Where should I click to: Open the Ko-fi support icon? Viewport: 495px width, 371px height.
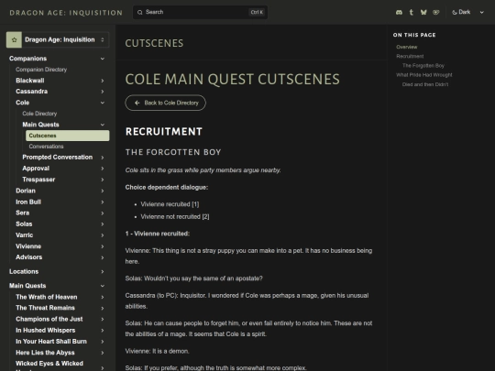(x=436, y=12)
